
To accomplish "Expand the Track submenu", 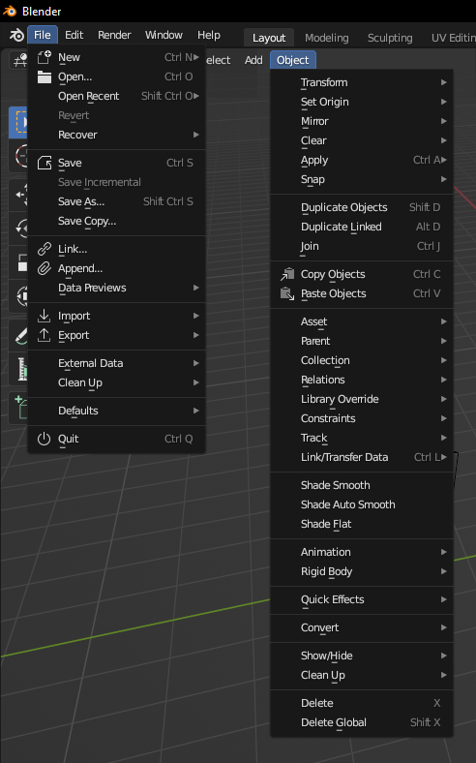I will coord(362,438).
